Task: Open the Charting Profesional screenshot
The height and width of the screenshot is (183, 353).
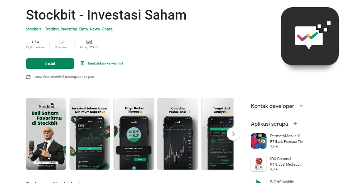Action: click(x=178, y=134)
